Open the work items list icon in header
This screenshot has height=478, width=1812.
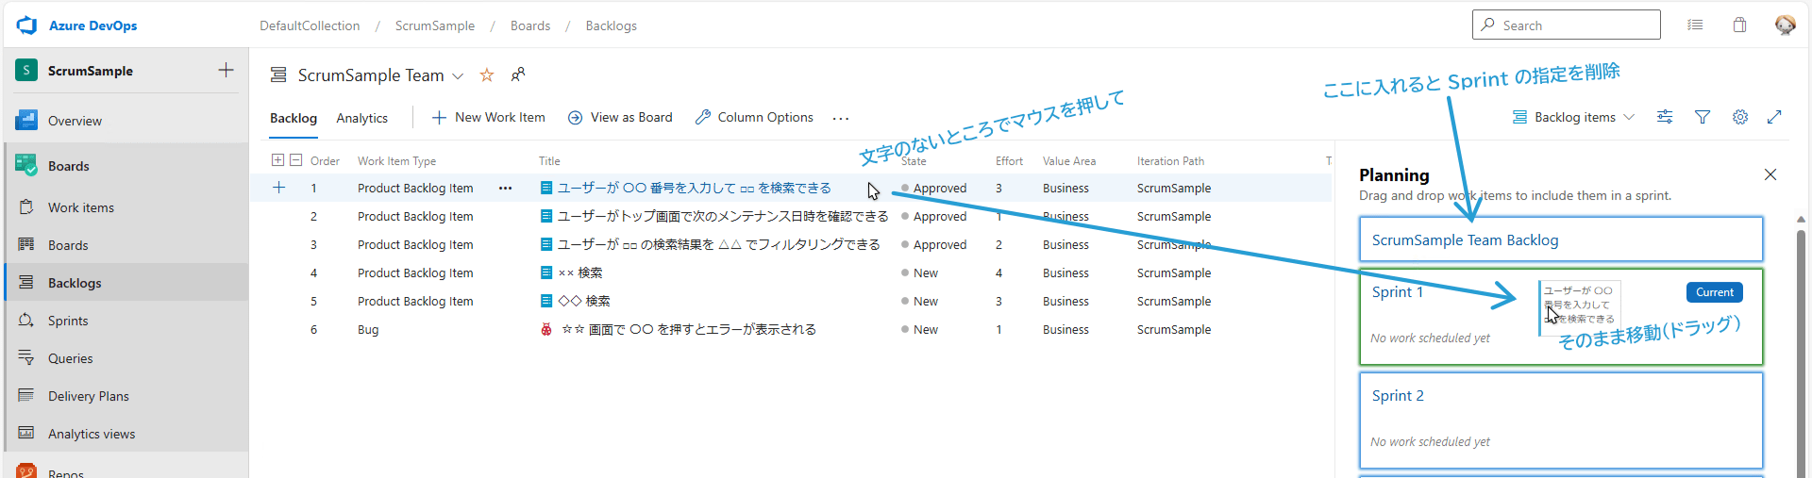1695,25
